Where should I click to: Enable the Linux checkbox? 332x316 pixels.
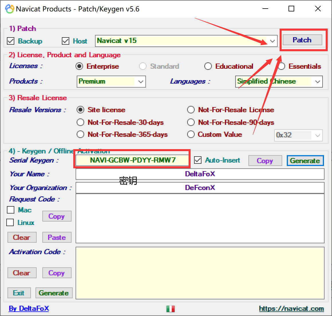point(10,222)
